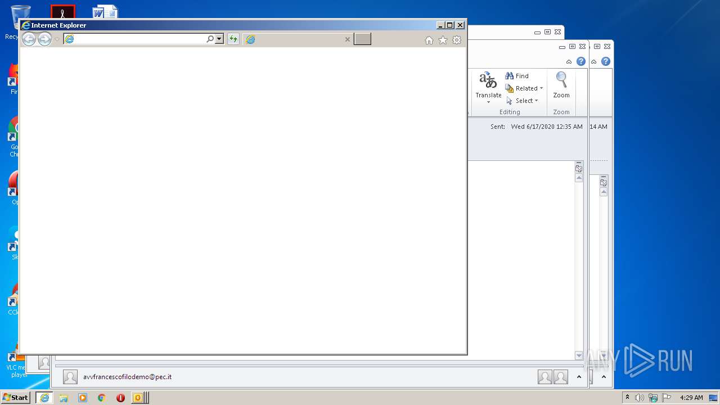
Task: Click the second contact avatar at right of people pane
Action: pyautogui.click(x=561, y=377)
